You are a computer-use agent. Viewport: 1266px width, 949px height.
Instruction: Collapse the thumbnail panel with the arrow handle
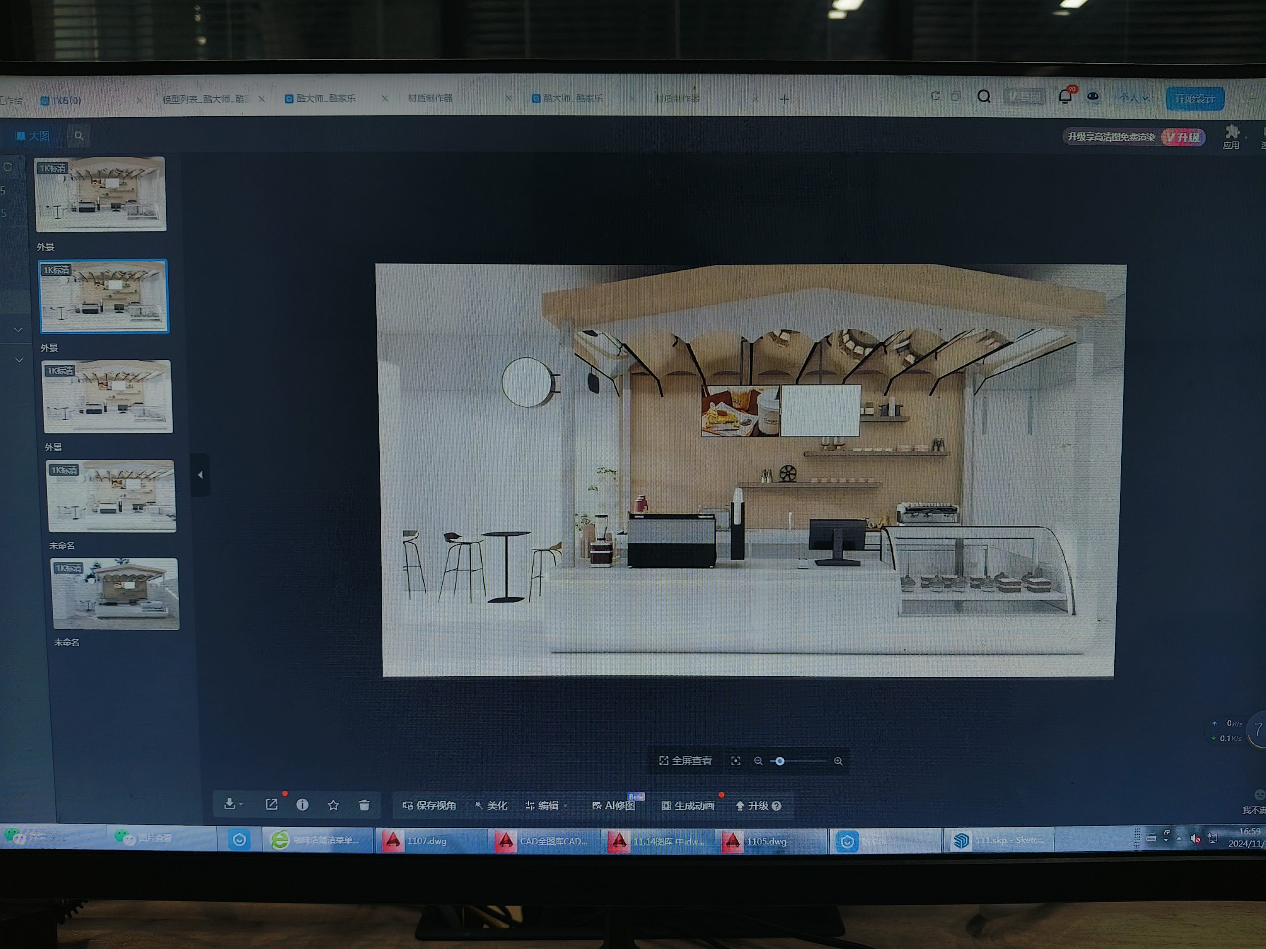tap(200, 475)
